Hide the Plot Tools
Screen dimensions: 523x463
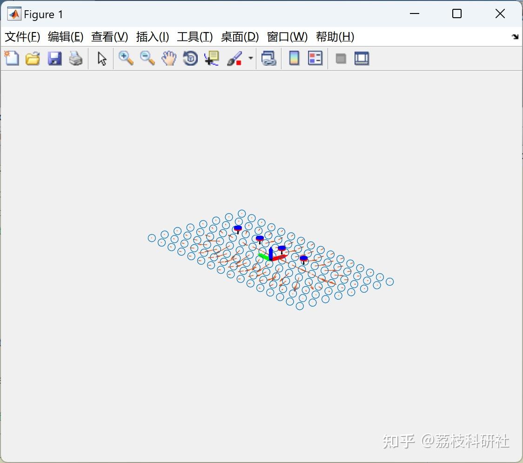[x=341, y=59]
